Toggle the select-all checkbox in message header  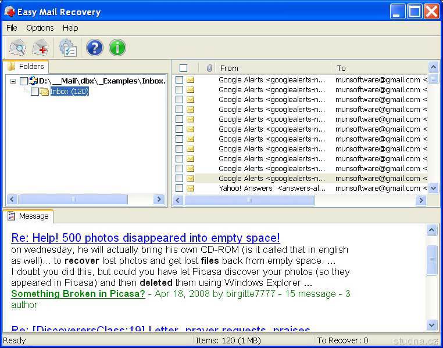[x=183, y=68]
